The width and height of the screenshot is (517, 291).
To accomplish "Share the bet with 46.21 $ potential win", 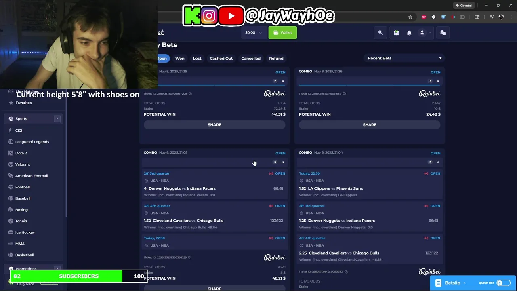I will point(214,289).
